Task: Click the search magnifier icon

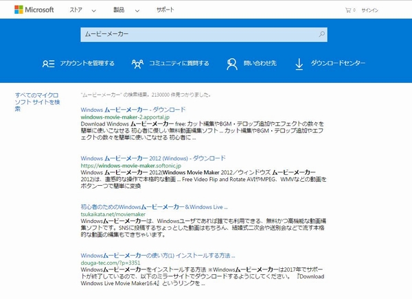Action: click(x=321, y=34)
